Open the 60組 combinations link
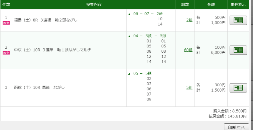The width and height of the screenshot is (253, 130). click(188, 50)
